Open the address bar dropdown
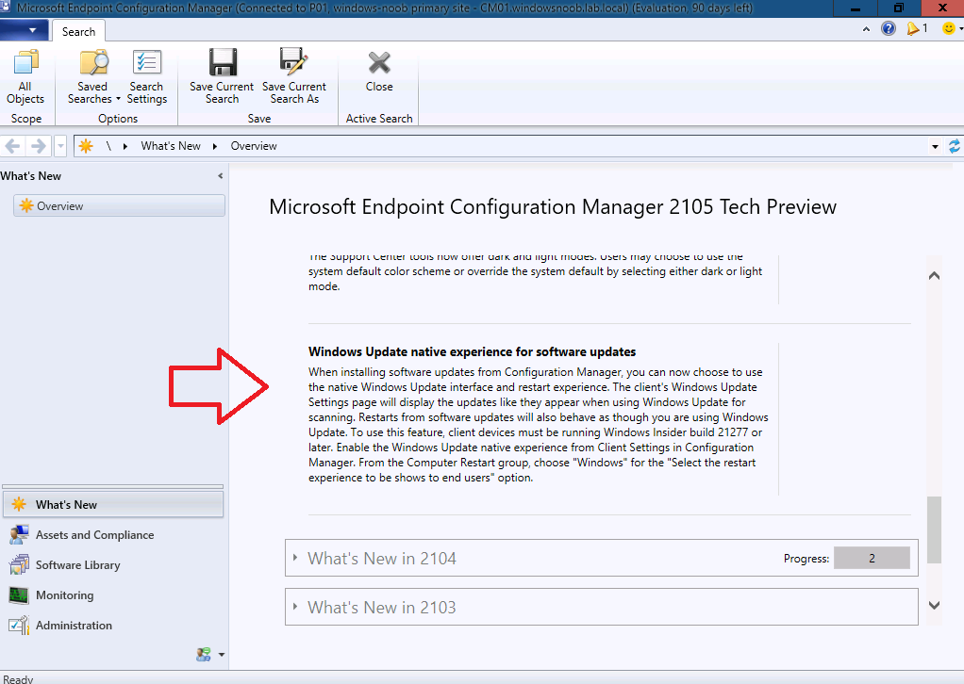Screen dimensions: 964x684 pos(935,147)
